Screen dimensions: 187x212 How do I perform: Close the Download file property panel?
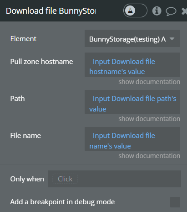click(x=184, y=11)
